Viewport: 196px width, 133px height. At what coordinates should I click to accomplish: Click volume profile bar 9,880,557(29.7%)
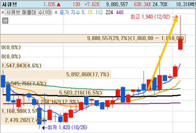[x=93, y=38]
